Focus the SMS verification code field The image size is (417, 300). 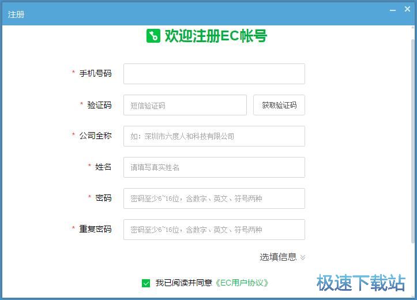tap(185, 105)
